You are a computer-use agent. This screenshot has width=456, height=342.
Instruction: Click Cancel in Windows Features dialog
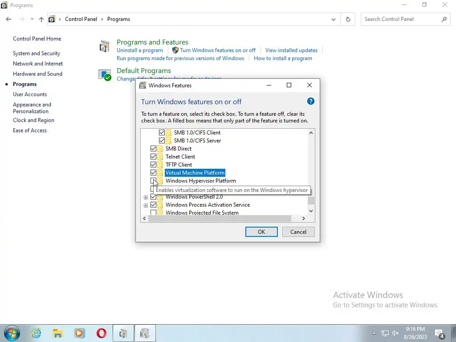click(x=298, y=232)
